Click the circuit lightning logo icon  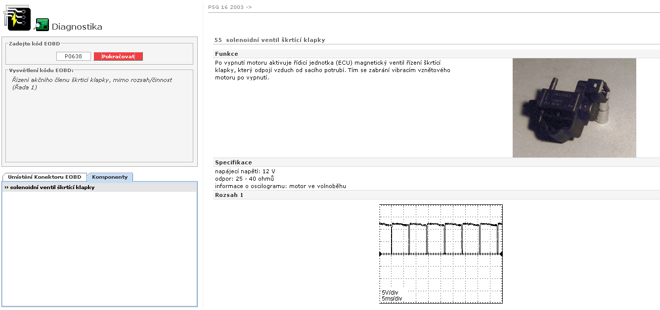(x=17, y=19)
